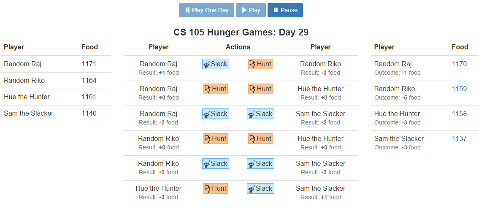Click Sam the Slacker's Slack badge versus Hue the Hunter
The image size is (479, 211).
pos(260,189)
